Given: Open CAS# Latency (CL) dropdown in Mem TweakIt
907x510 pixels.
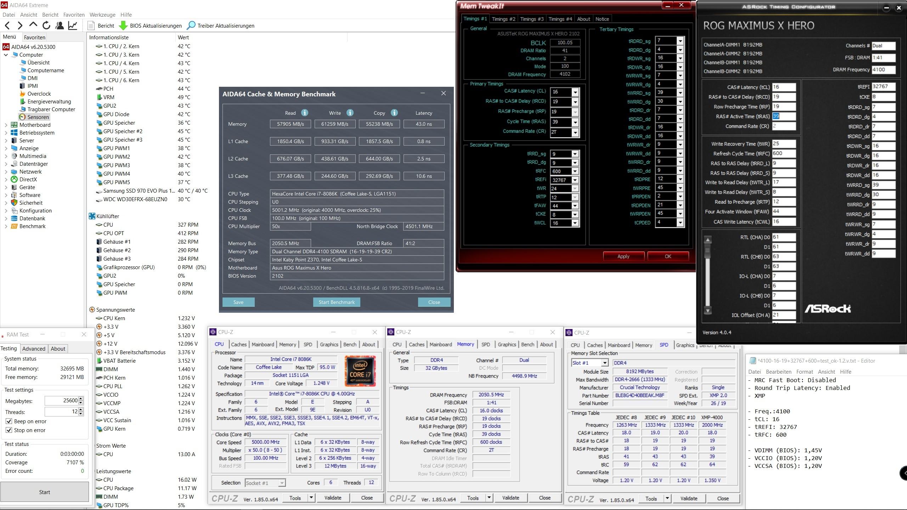Looking at the screenshot, I should click(575, 92).
